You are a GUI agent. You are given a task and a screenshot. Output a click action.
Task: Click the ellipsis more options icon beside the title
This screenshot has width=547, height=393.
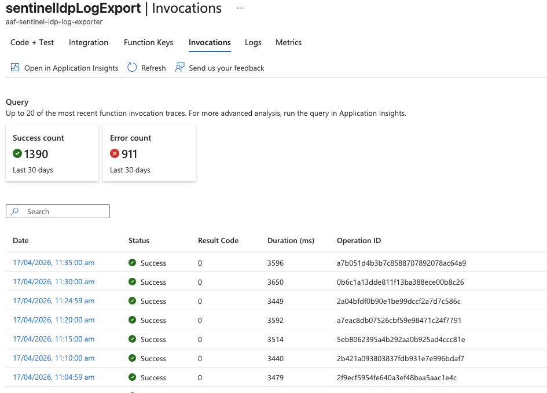(x=240, y=9)
